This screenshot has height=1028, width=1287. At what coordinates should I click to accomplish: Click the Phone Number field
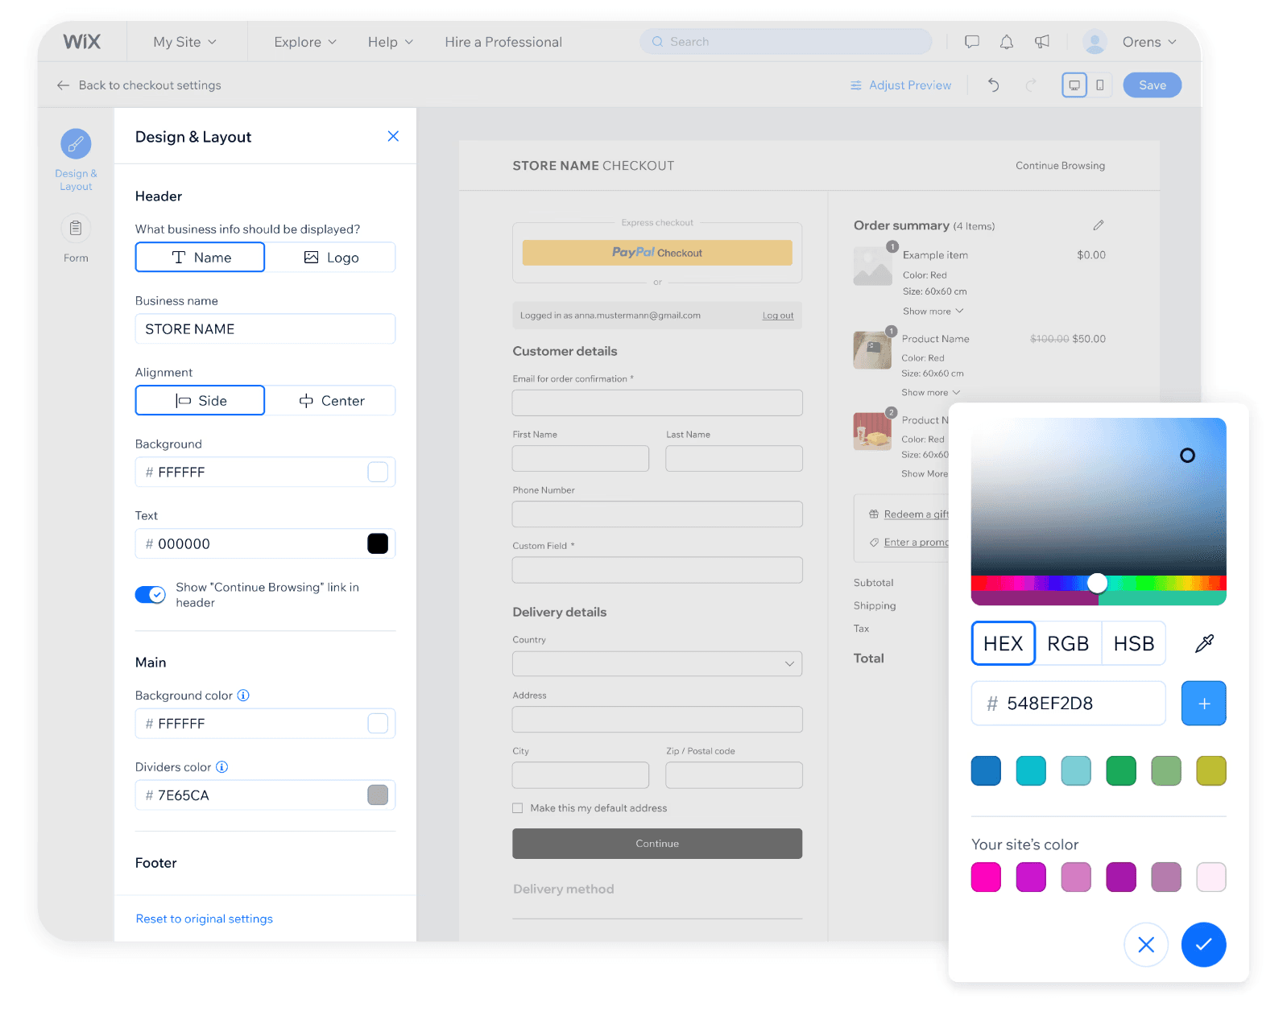tap(657, 514)
